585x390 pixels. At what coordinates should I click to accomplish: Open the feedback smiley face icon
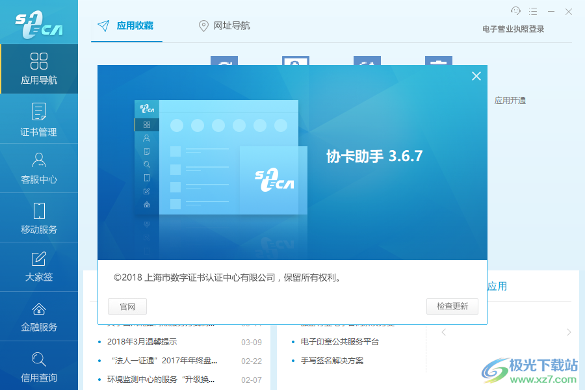515,11
